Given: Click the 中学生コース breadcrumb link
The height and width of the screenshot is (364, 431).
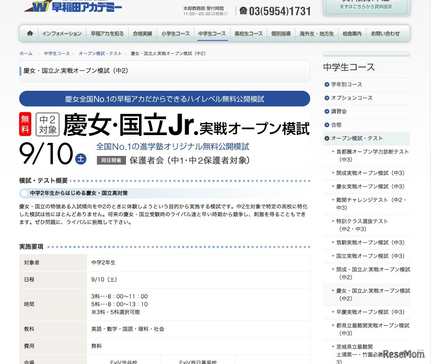Looking at the screenshot, I should [57, 53].
